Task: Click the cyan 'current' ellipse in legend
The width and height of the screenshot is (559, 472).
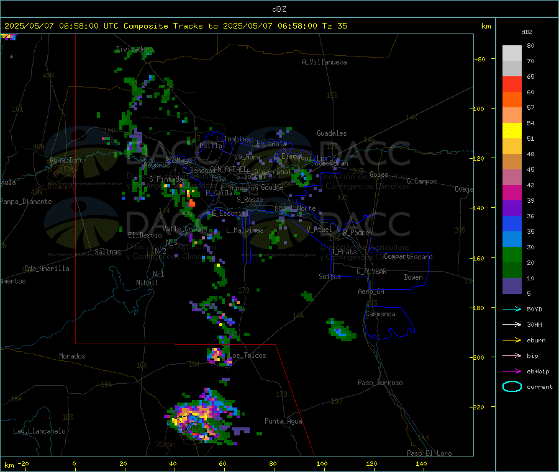Action: click(x=512, y=386)
